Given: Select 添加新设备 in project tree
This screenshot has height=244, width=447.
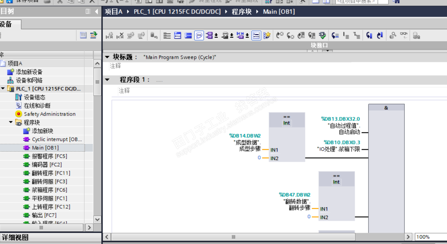Looking at the screenshot, I should point(29,72).
